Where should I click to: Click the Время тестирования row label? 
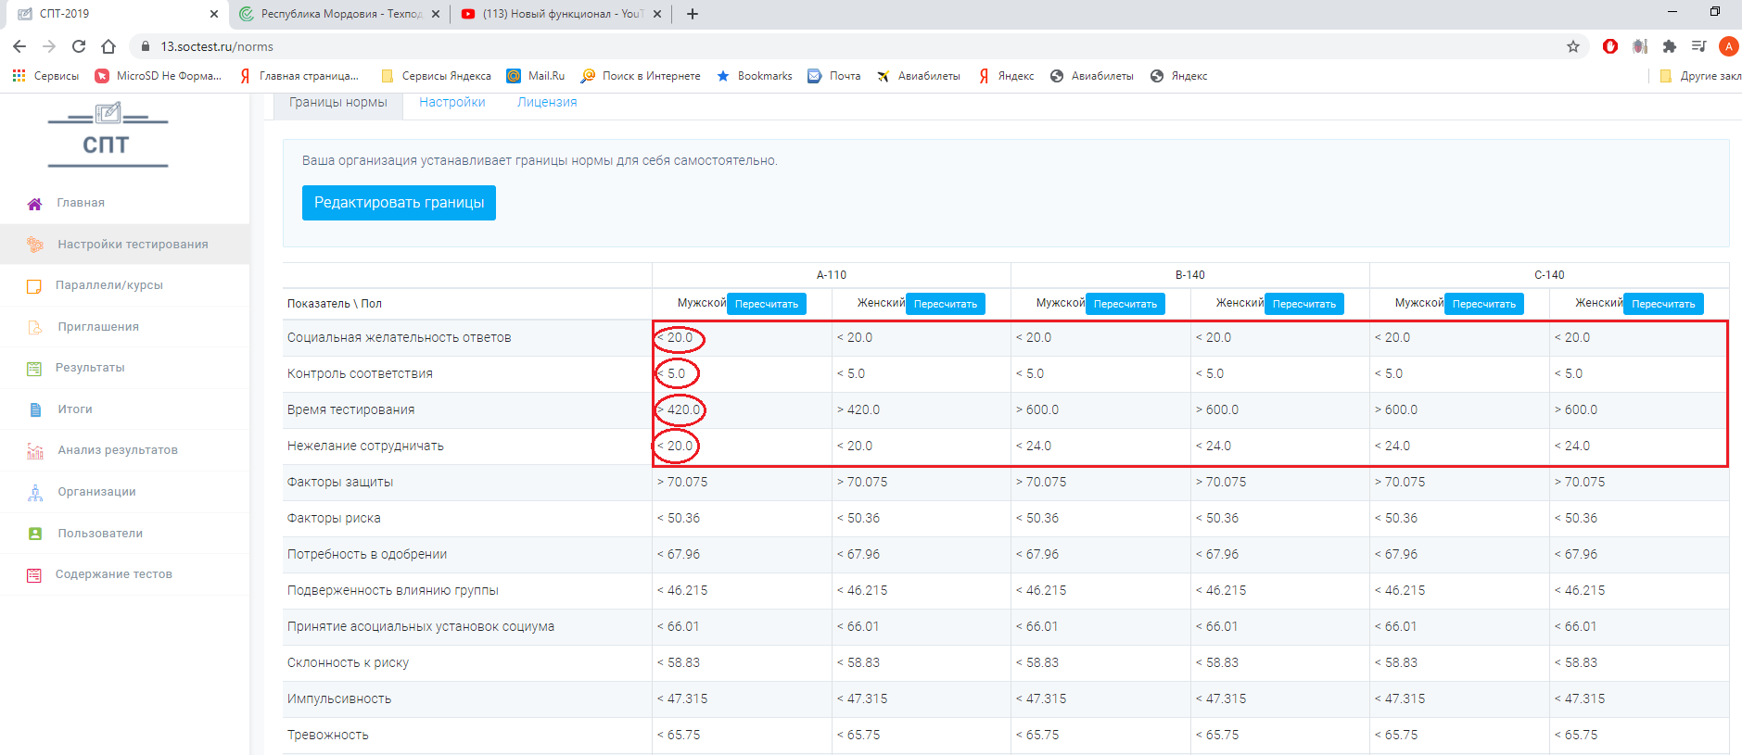[351, 410]
